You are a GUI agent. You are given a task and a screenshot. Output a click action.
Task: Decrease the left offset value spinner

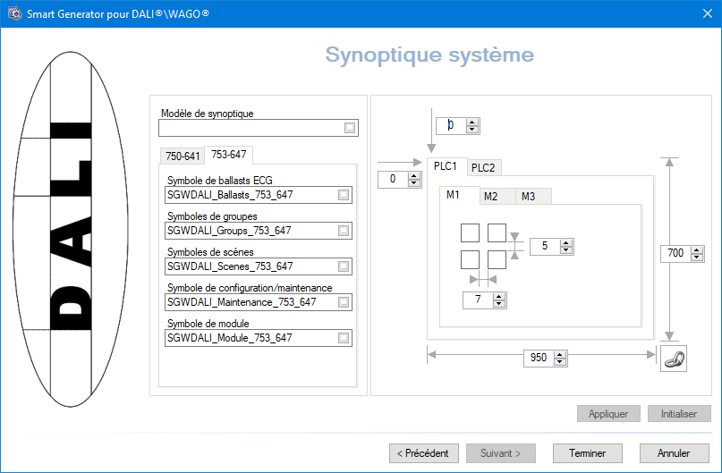click(x=414, y=182)
